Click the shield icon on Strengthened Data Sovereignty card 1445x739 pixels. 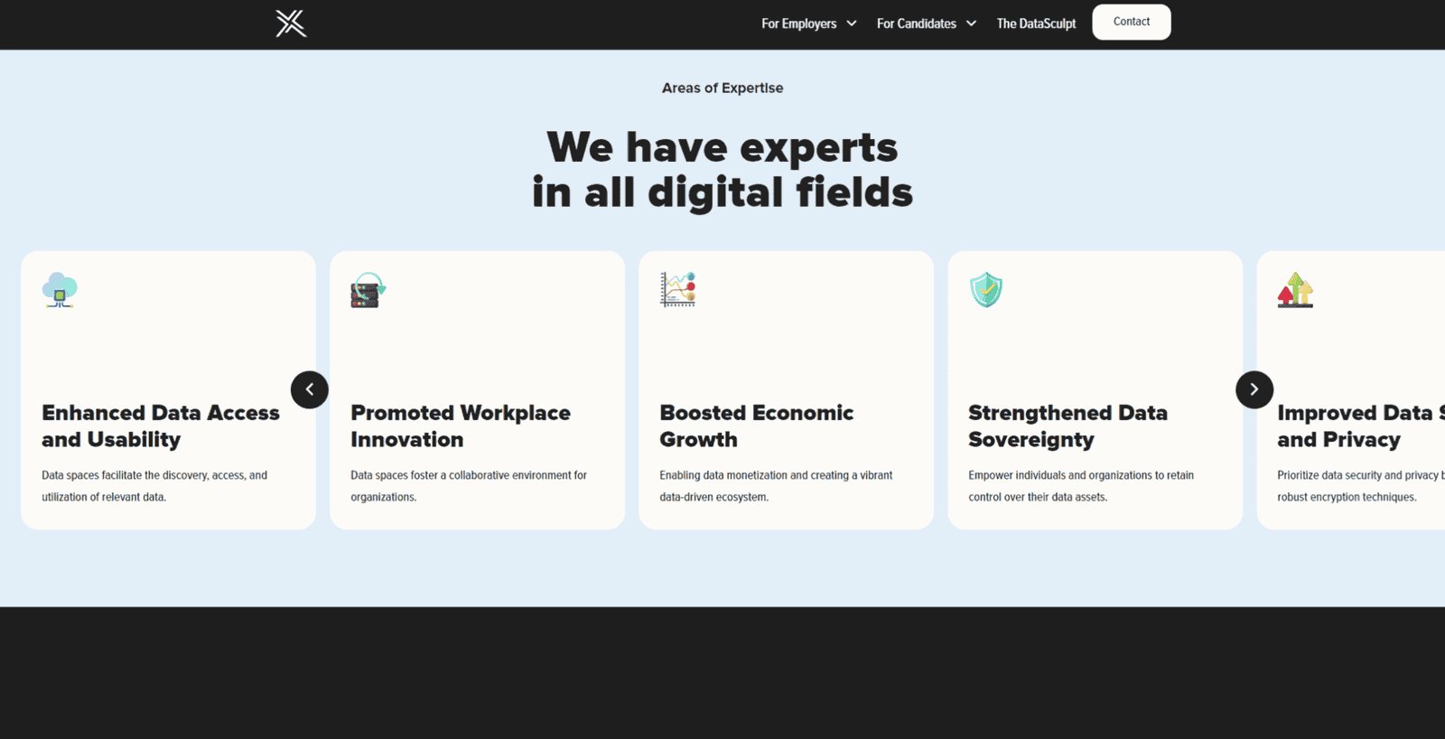click(985, 290)
